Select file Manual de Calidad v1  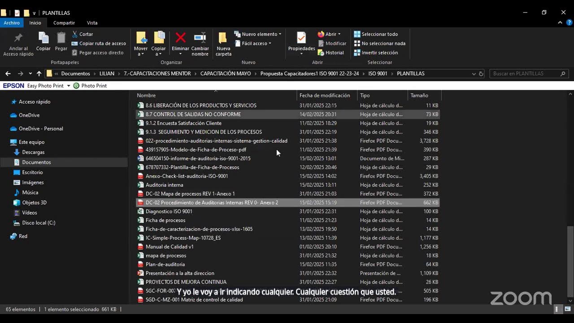pyautogui.click(x=287, y=247)
